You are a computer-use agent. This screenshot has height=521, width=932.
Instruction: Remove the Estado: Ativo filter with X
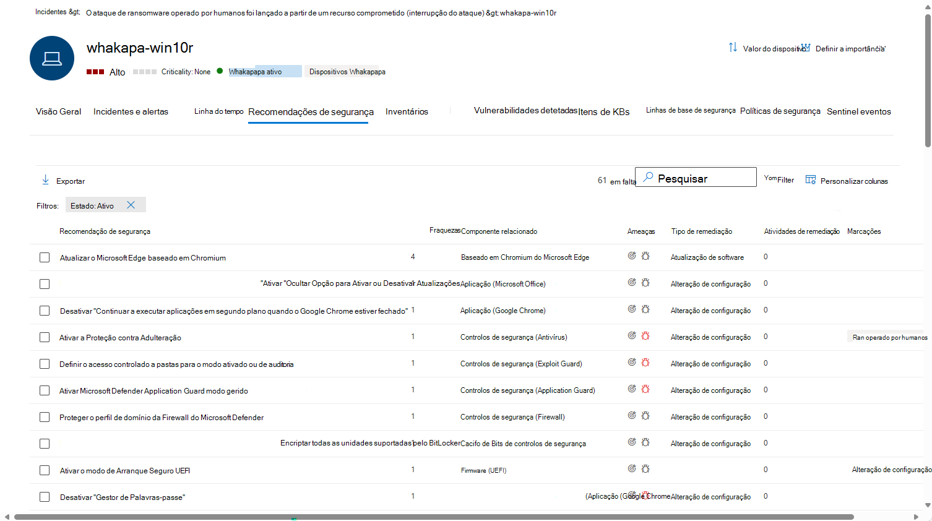[x=131, y=205]
